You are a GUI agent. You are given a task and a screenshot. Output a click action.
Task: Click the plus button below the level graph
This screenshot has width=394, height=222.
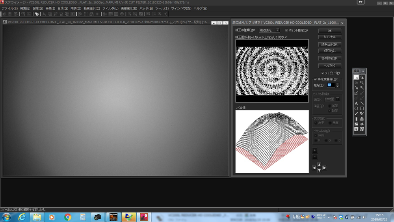314,151
